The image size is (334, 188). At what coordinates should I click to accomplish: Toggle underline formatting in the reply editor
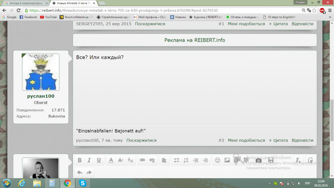tap(99, 160)
